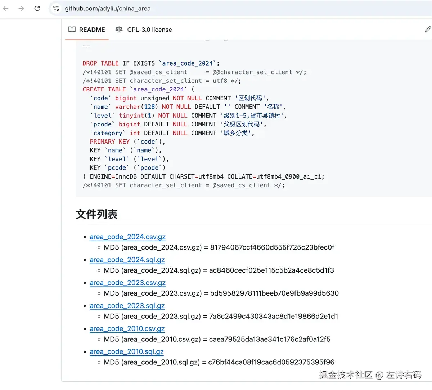The width and height of the screenshot is (432, 390).
Task: Click the browser reload icon
Action: point(37,8)
